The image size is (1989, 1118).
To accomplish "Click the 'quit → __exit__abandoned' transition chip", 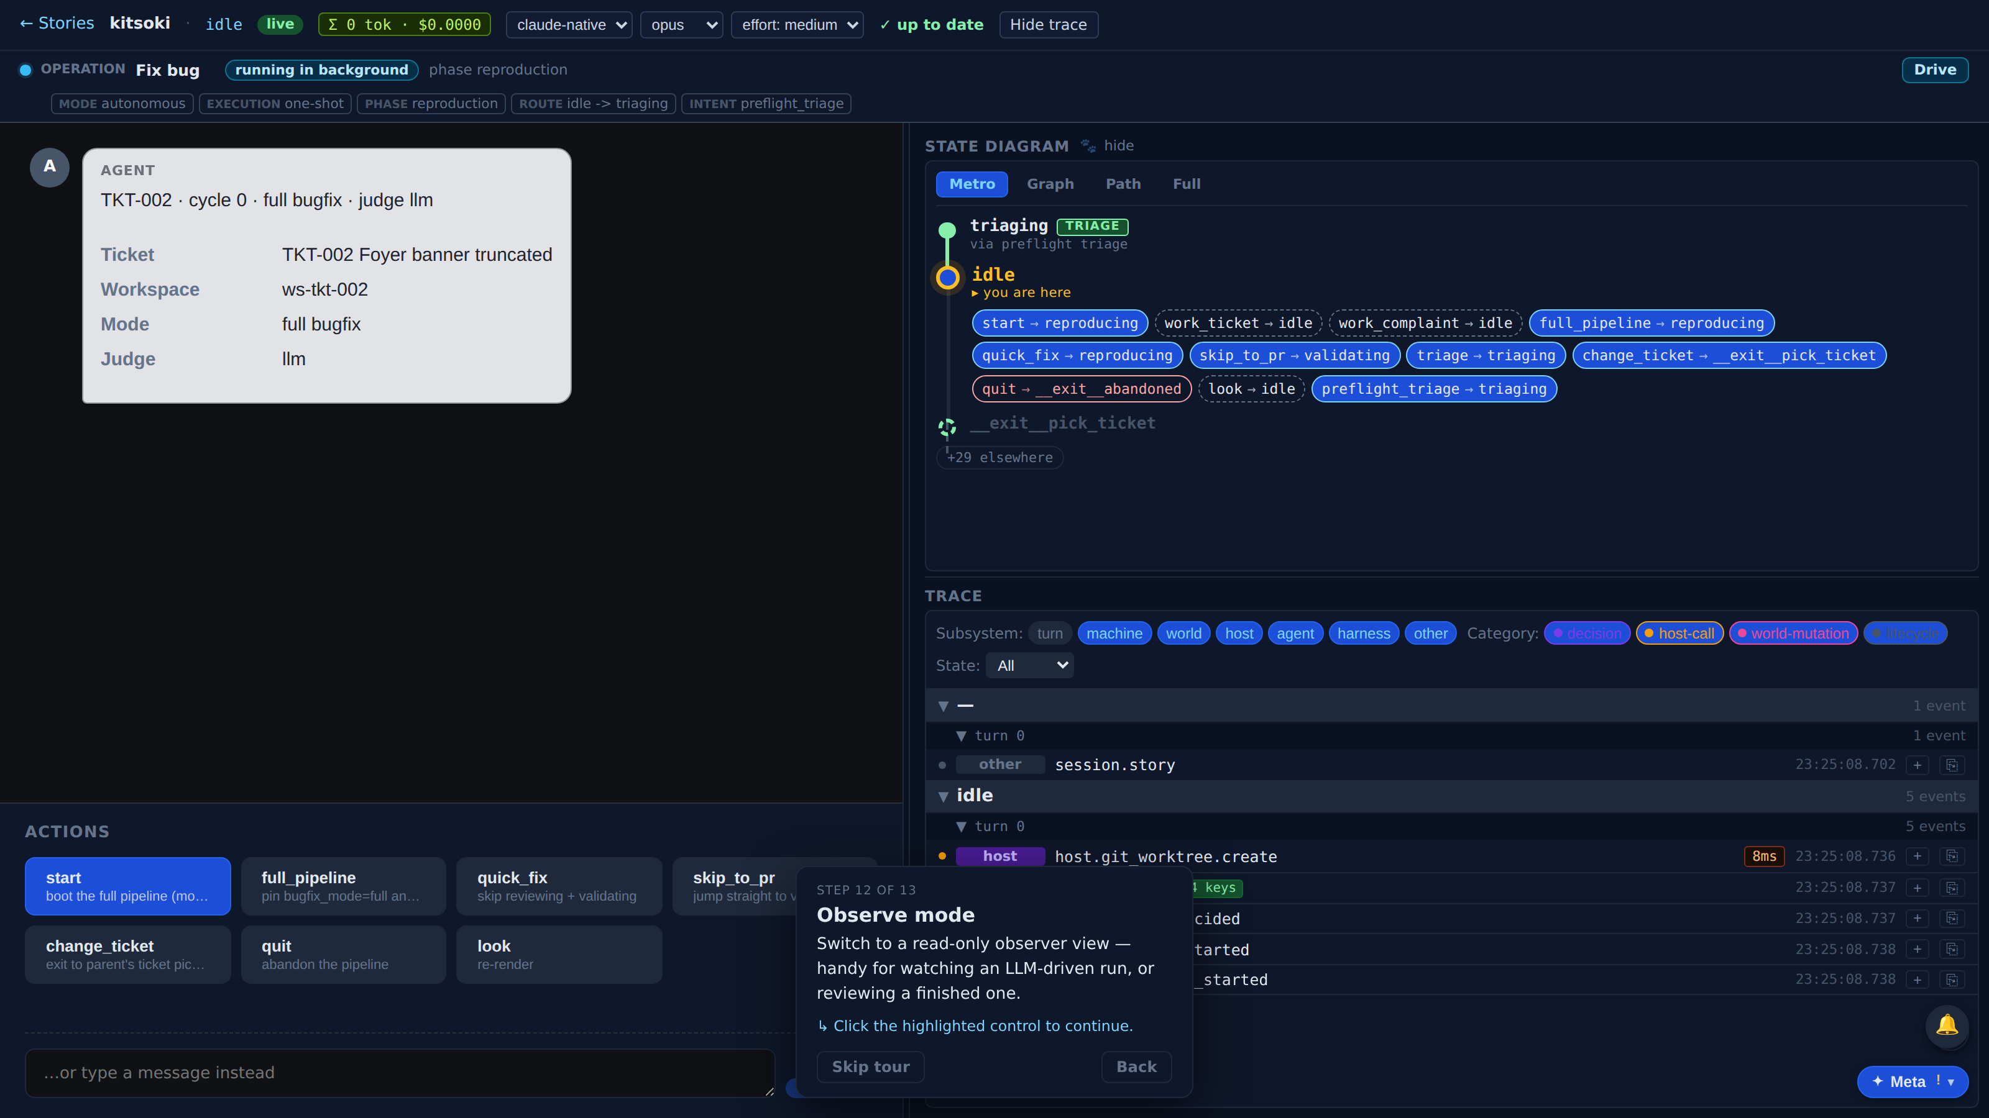I will [1081, 389].
